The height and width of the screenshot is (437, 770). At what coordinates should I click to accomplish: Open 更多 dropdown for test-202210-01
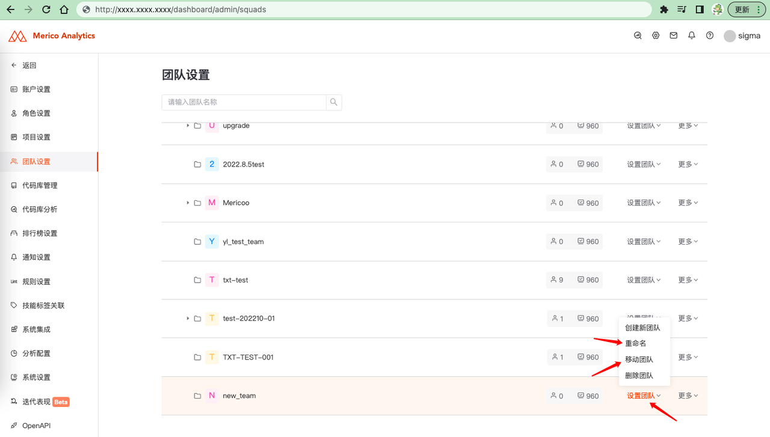point(688,318)
